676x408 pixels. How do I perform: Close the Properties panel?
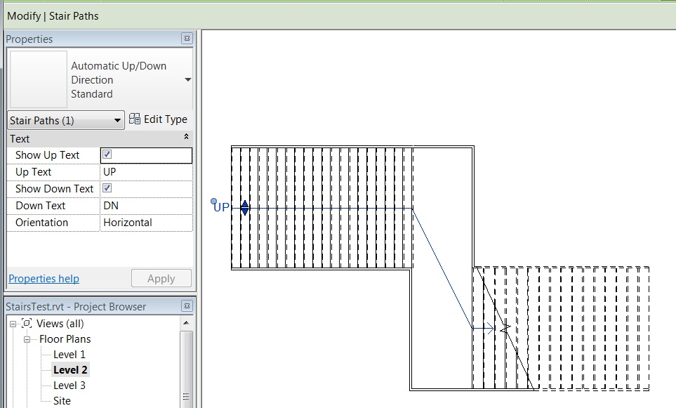coord(187,39)
